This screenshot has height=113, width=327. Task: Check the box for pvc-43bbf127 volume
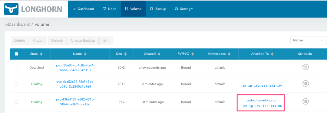tap(16, 102)
